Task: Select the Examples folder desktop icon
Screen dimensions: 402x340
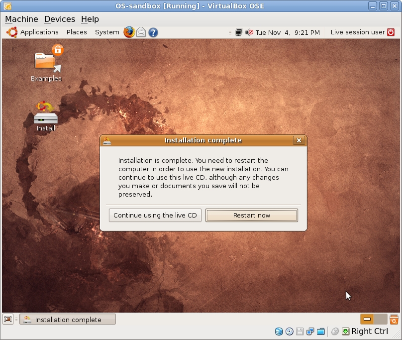Action: click(x=46, y=63)
